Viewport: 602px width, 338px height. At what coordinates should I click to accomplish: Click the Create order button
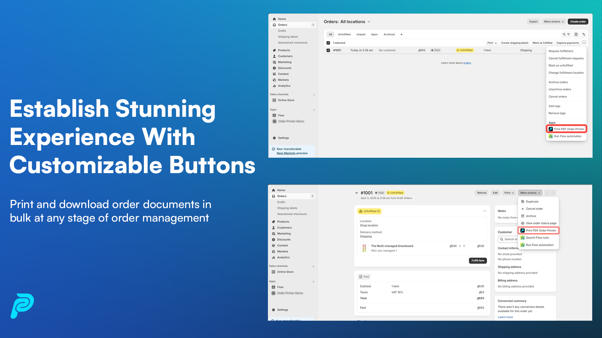pos(578,21)
